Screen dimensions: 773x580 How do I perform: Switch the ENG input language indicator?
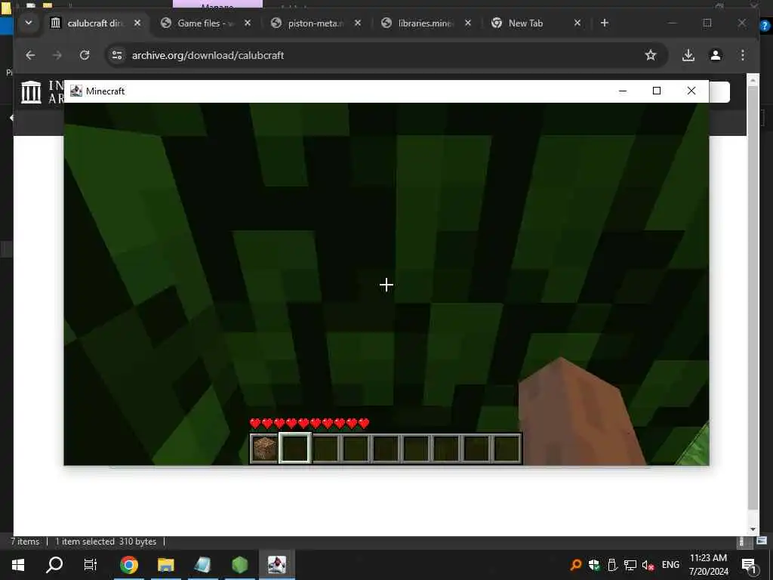670,565
